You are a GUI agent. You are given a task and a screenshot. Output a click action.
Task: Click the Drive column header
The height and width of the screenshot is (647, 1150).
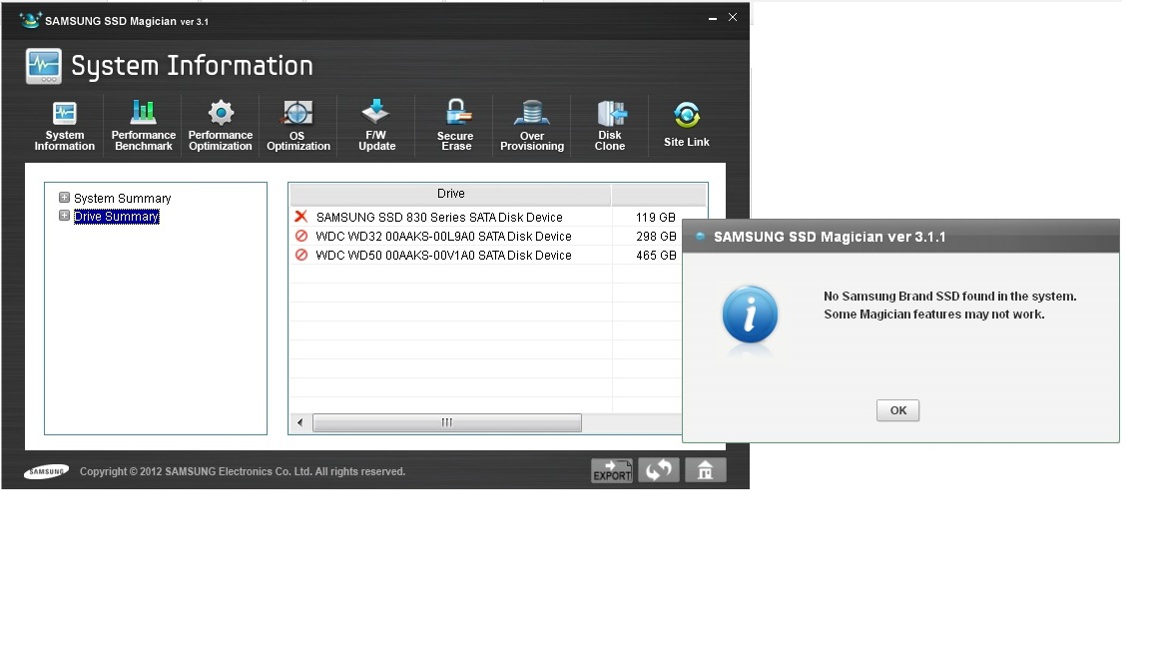click(450, 194)
